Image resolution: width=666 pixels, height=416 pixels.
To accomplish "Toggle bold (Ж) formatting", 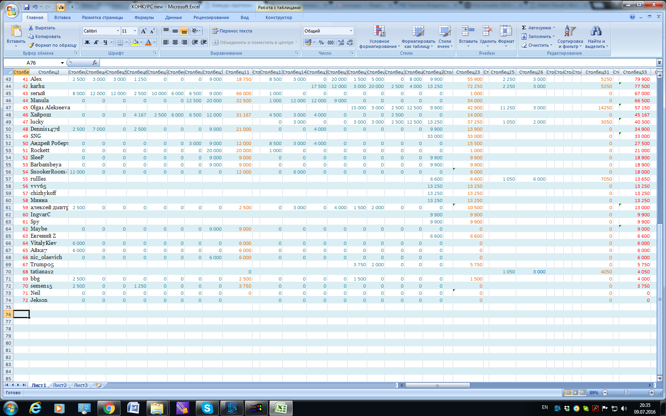I will tap(87, 42).
